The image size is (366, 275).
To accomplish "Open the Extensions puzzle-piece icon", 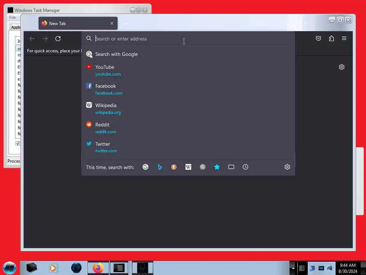I will pos(331,38).
